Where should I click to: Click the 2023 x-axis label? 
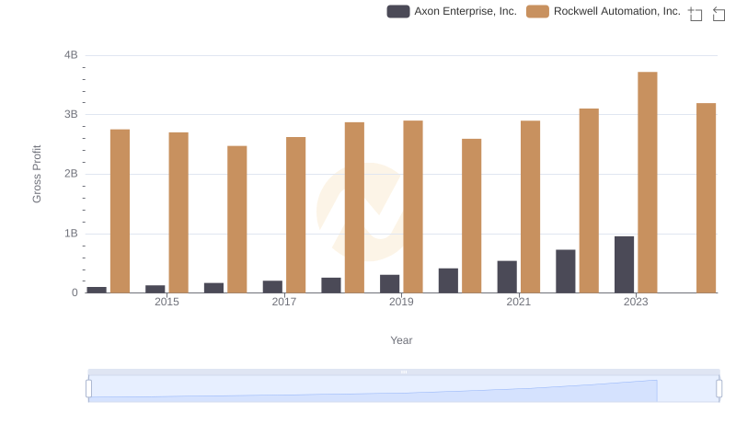click(x=636, y=302)
